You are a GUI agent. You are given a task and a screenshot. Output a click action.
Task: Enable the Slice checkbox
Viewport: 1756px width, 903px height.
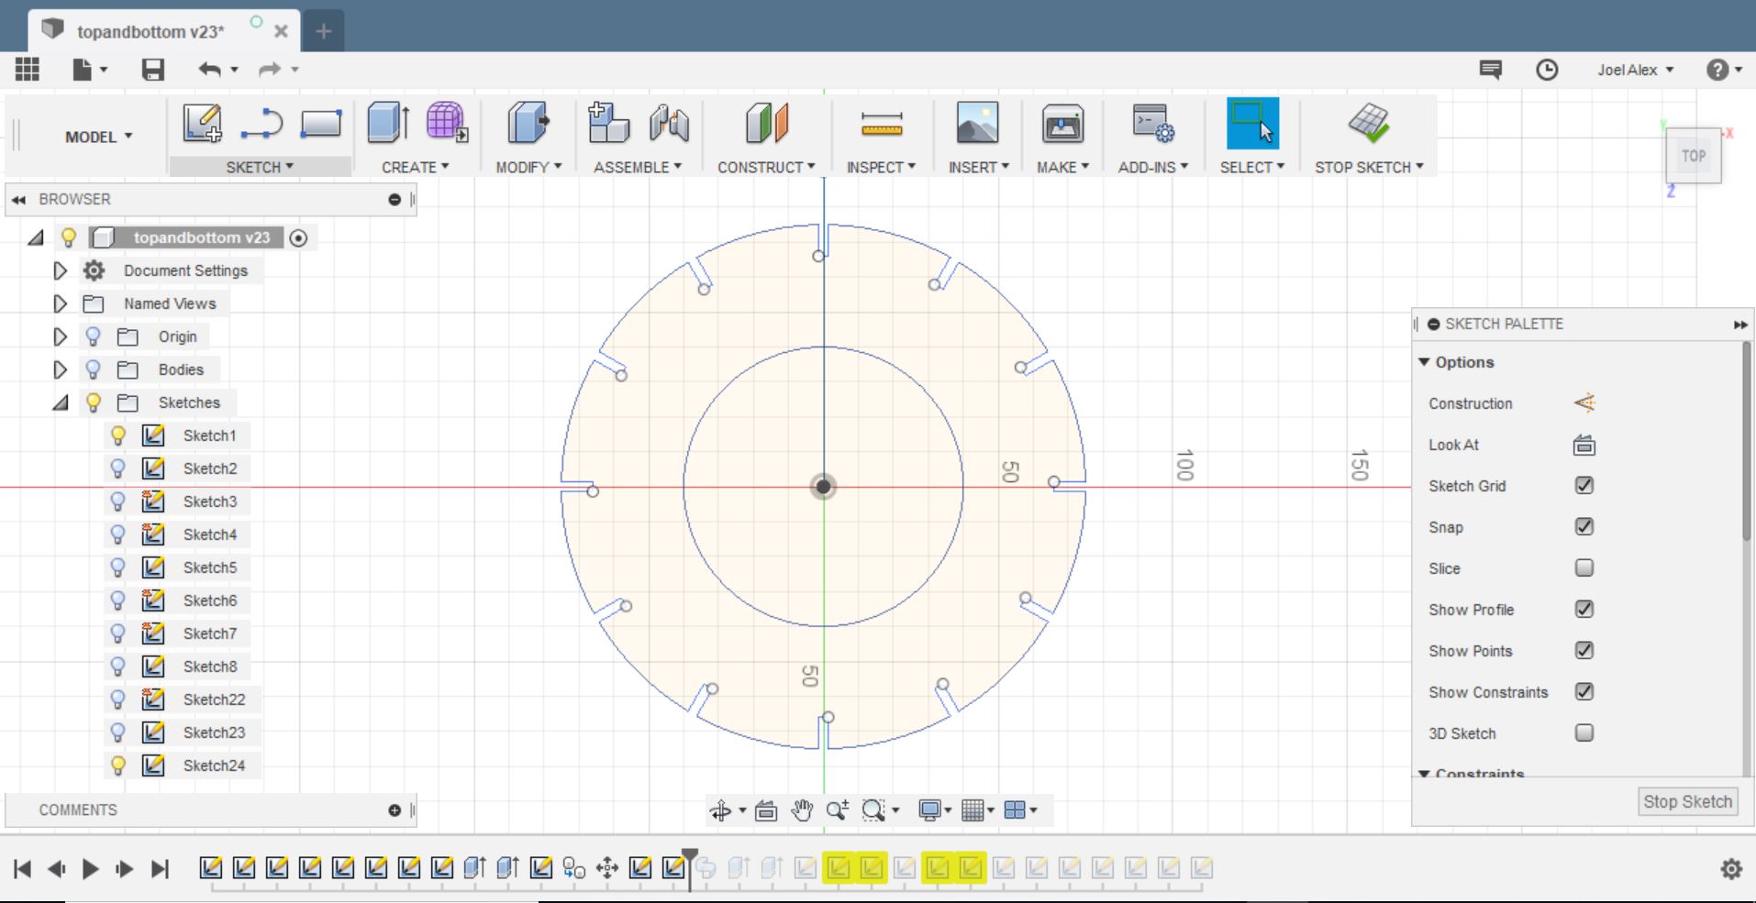[x=1584, y=568]
